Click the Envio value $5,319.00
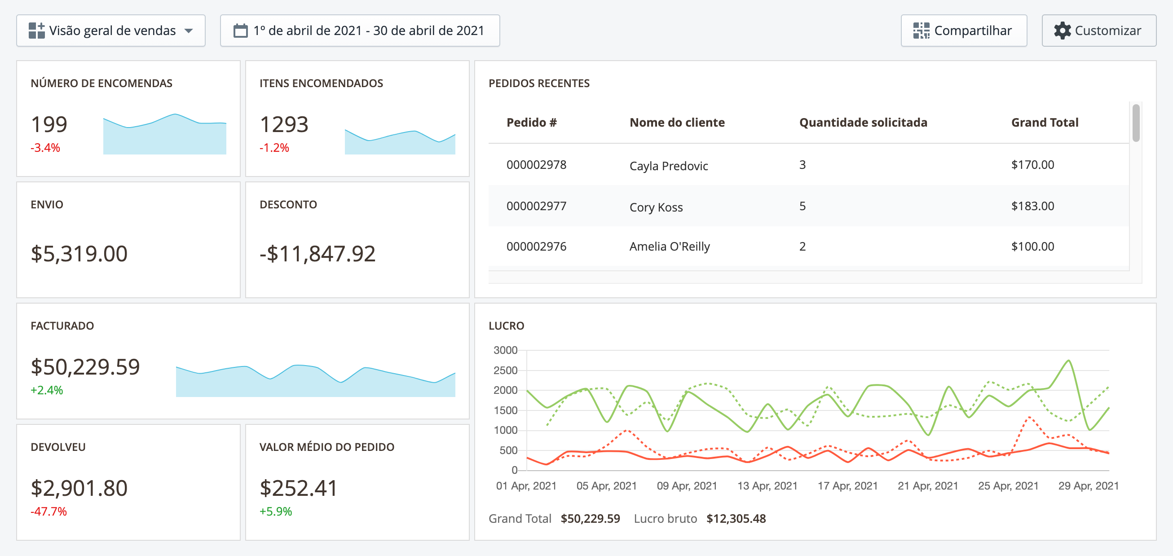 (79, 254)
